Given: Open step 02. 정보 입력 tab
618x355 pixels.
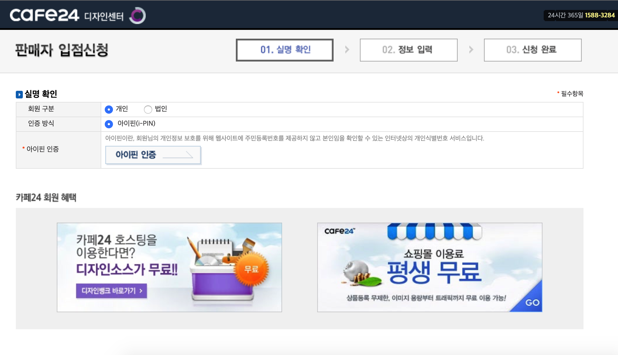Looking at the screenshot, I should [x=408, y=50].
